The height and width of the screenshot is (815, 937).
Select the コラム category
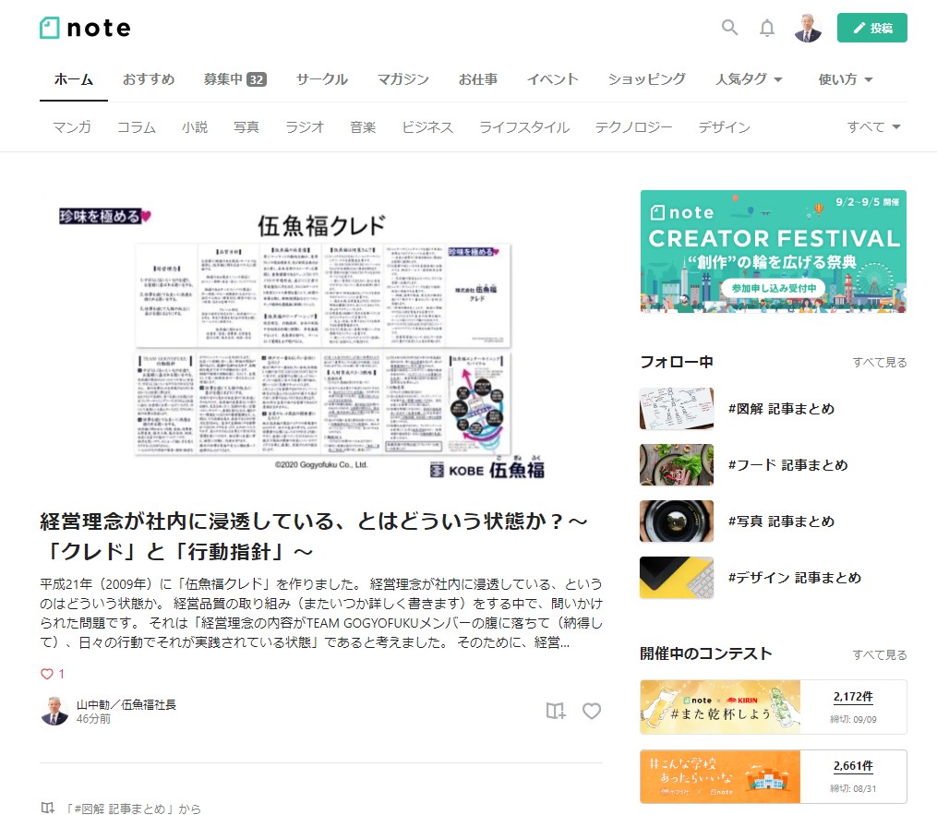pos(137,127)
